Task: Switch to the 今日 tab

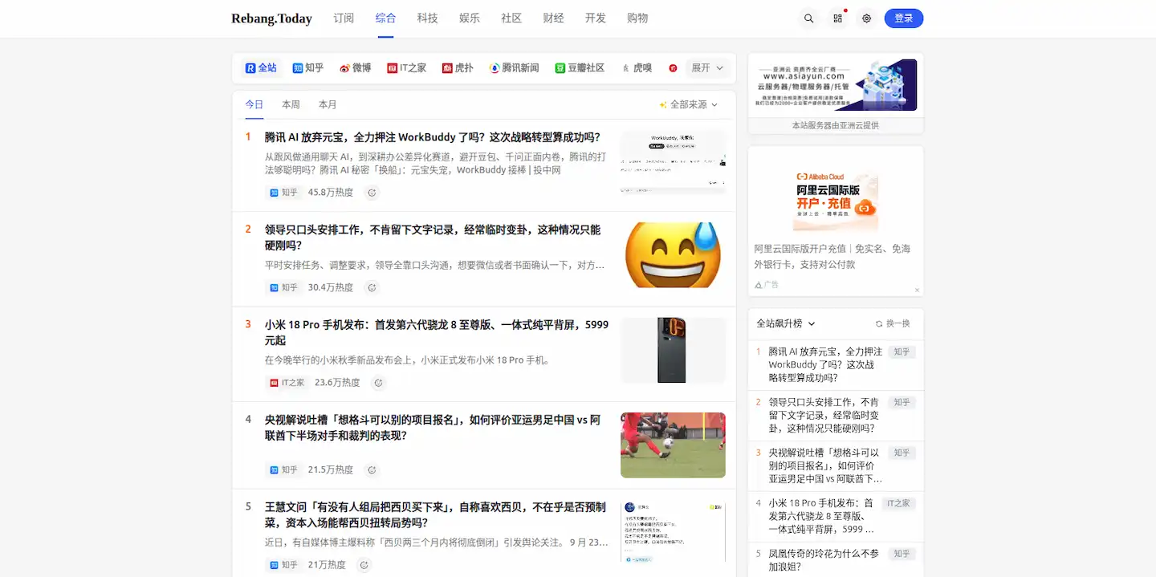Action: [x=254, y=104]
